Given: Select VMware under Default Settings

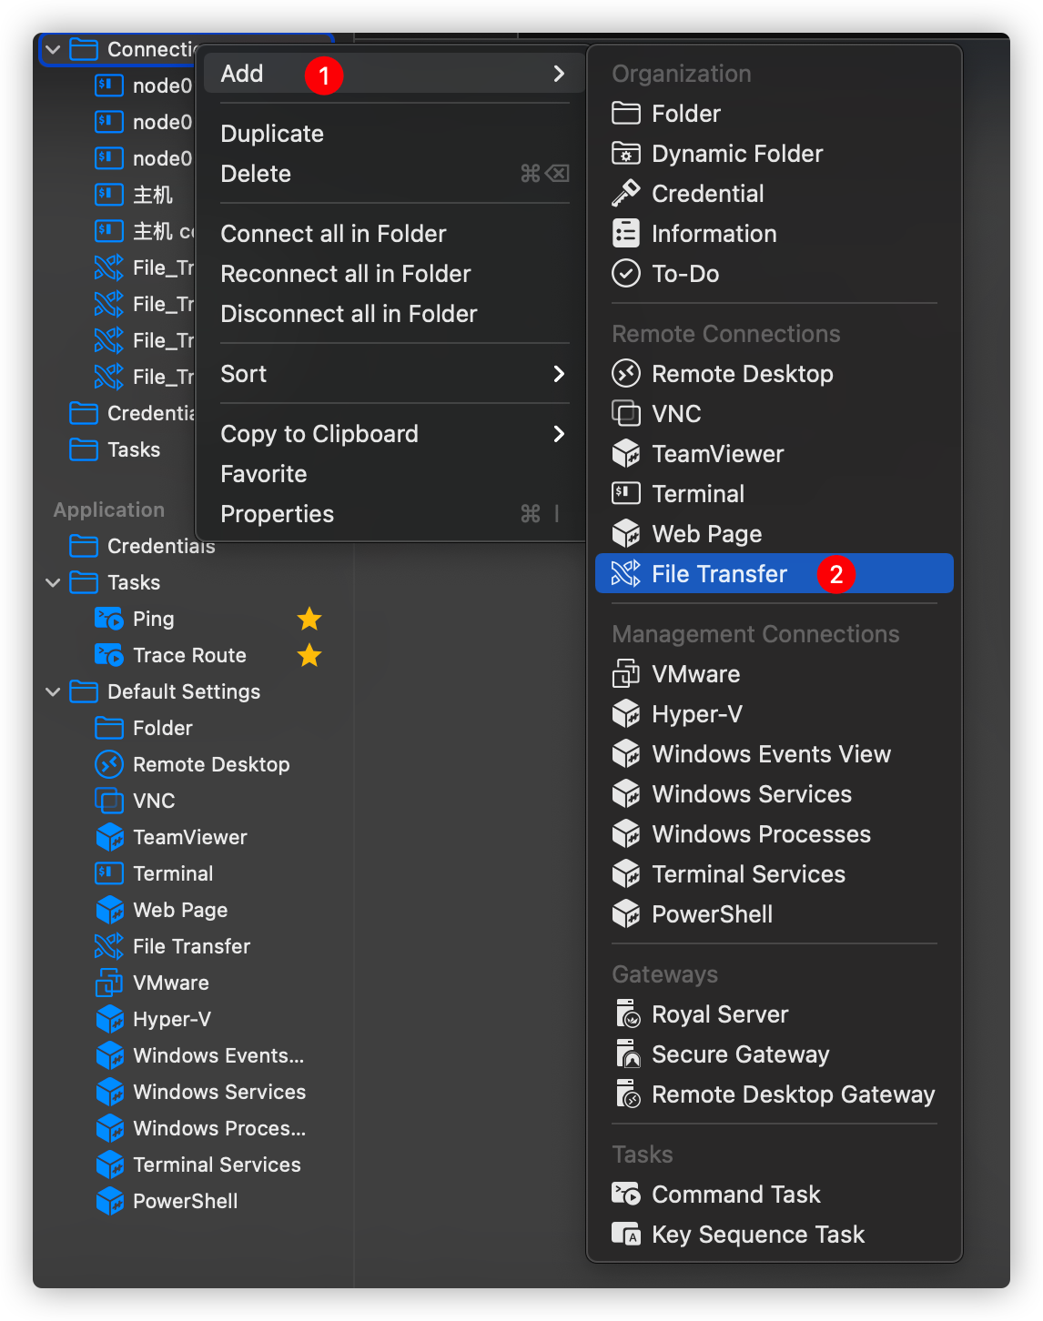Looking at the screenshot, I should pyautogui.click(x=171, y=983).
